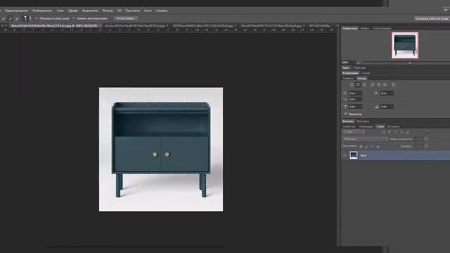Screen dimensions: 450x253
Task: Open the Просмотр menu
Action: tap(132, 11)
